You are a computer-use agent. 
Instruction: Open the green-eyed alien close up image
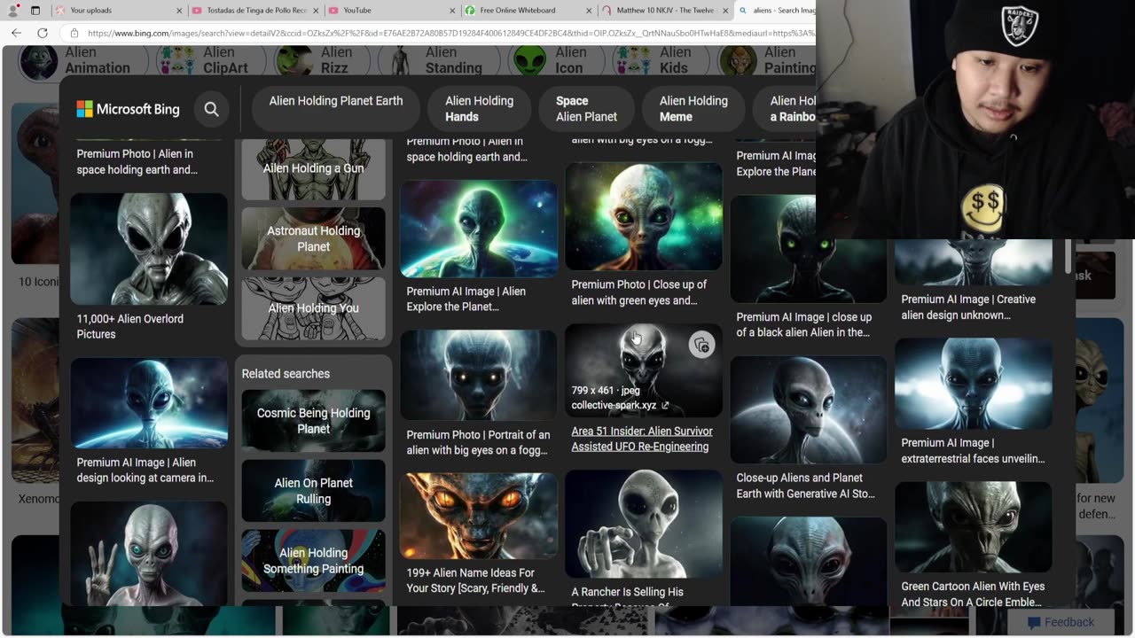click(x=644, y=216)
